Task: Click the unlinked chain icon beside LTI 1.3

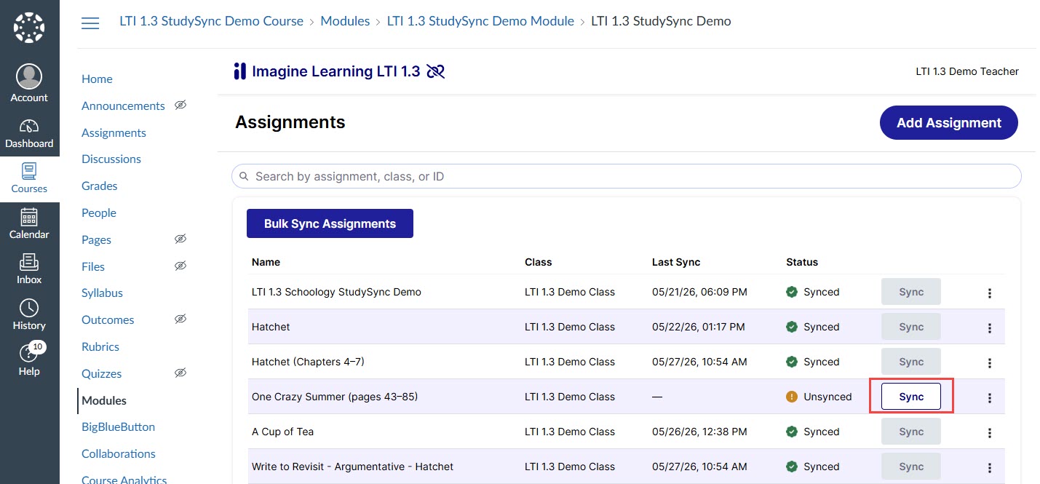Action: point(435,71)
